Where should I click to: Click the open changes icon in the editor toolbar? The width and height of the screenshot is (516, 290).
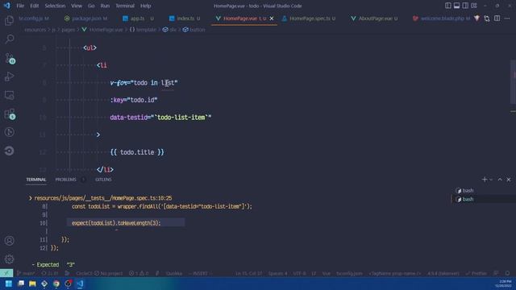click(487, 19)
